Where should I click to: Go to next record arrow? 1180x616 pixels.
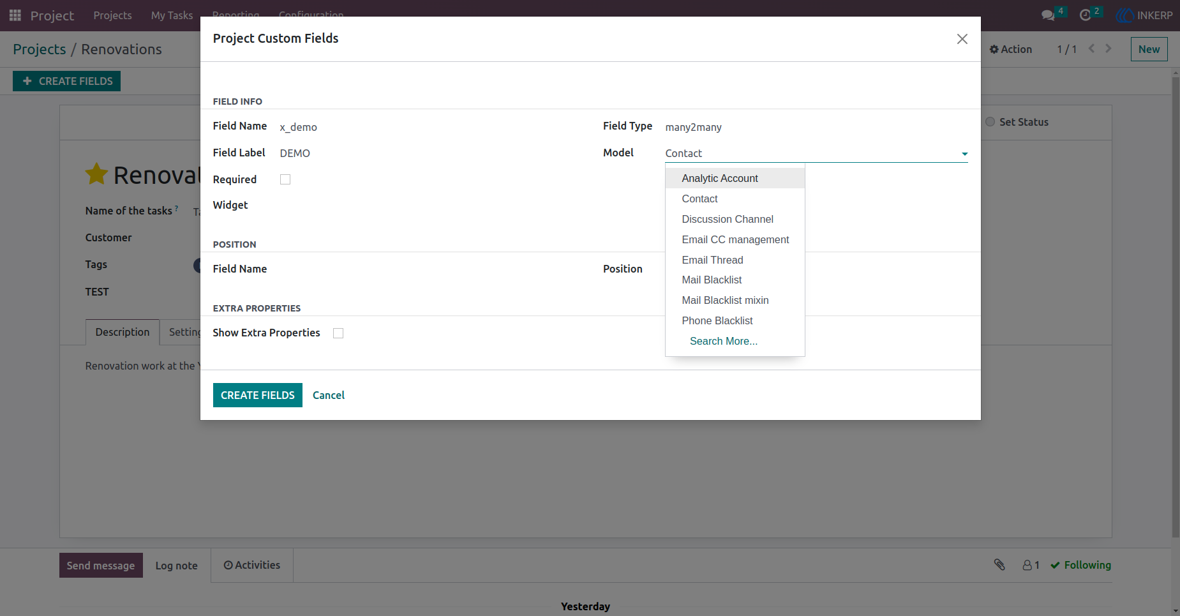[1109, 49]
